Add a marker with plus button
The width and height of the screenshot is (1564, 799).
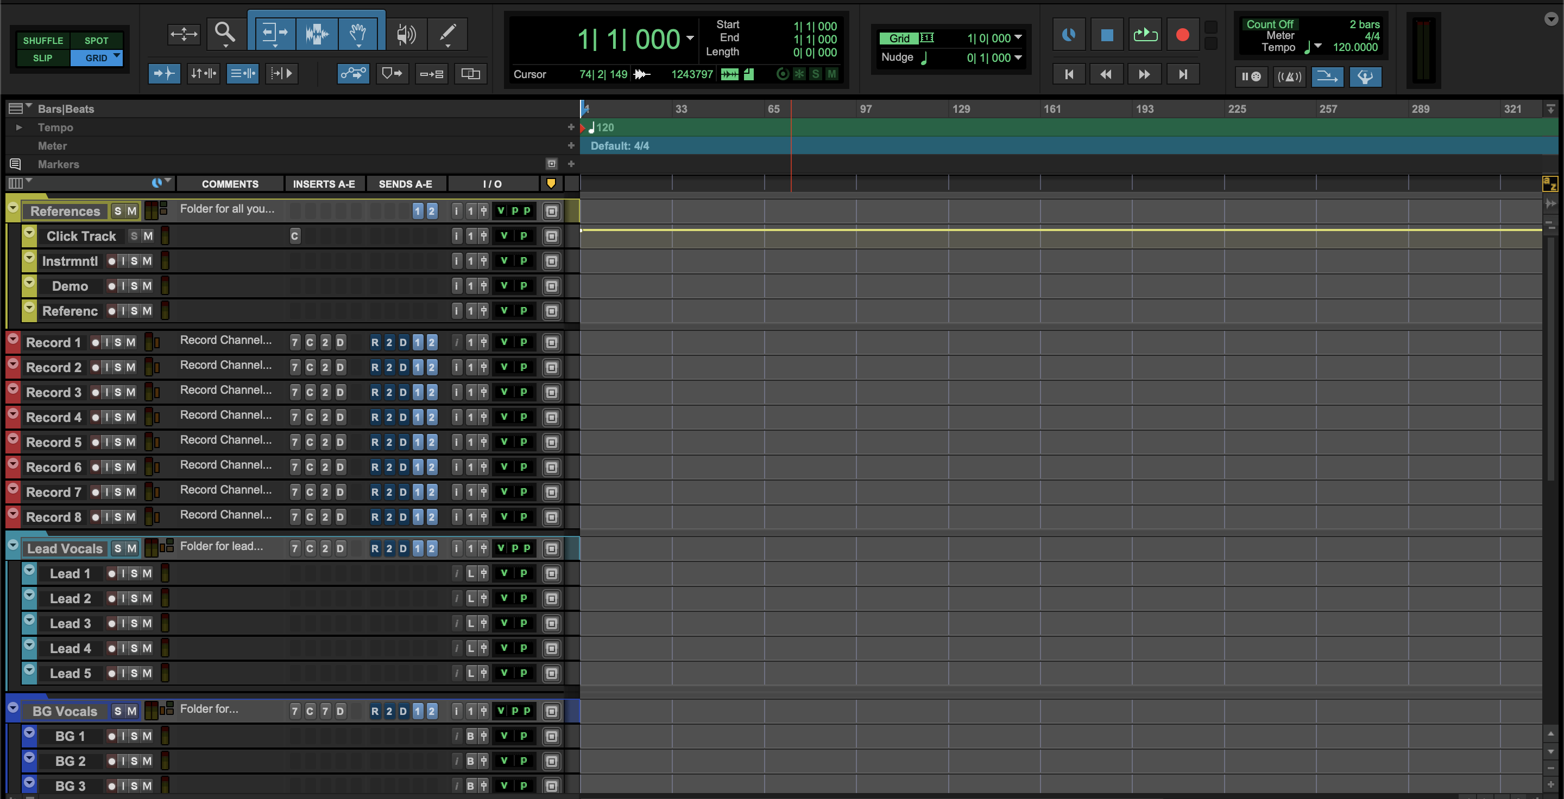[x=571, y=164]
